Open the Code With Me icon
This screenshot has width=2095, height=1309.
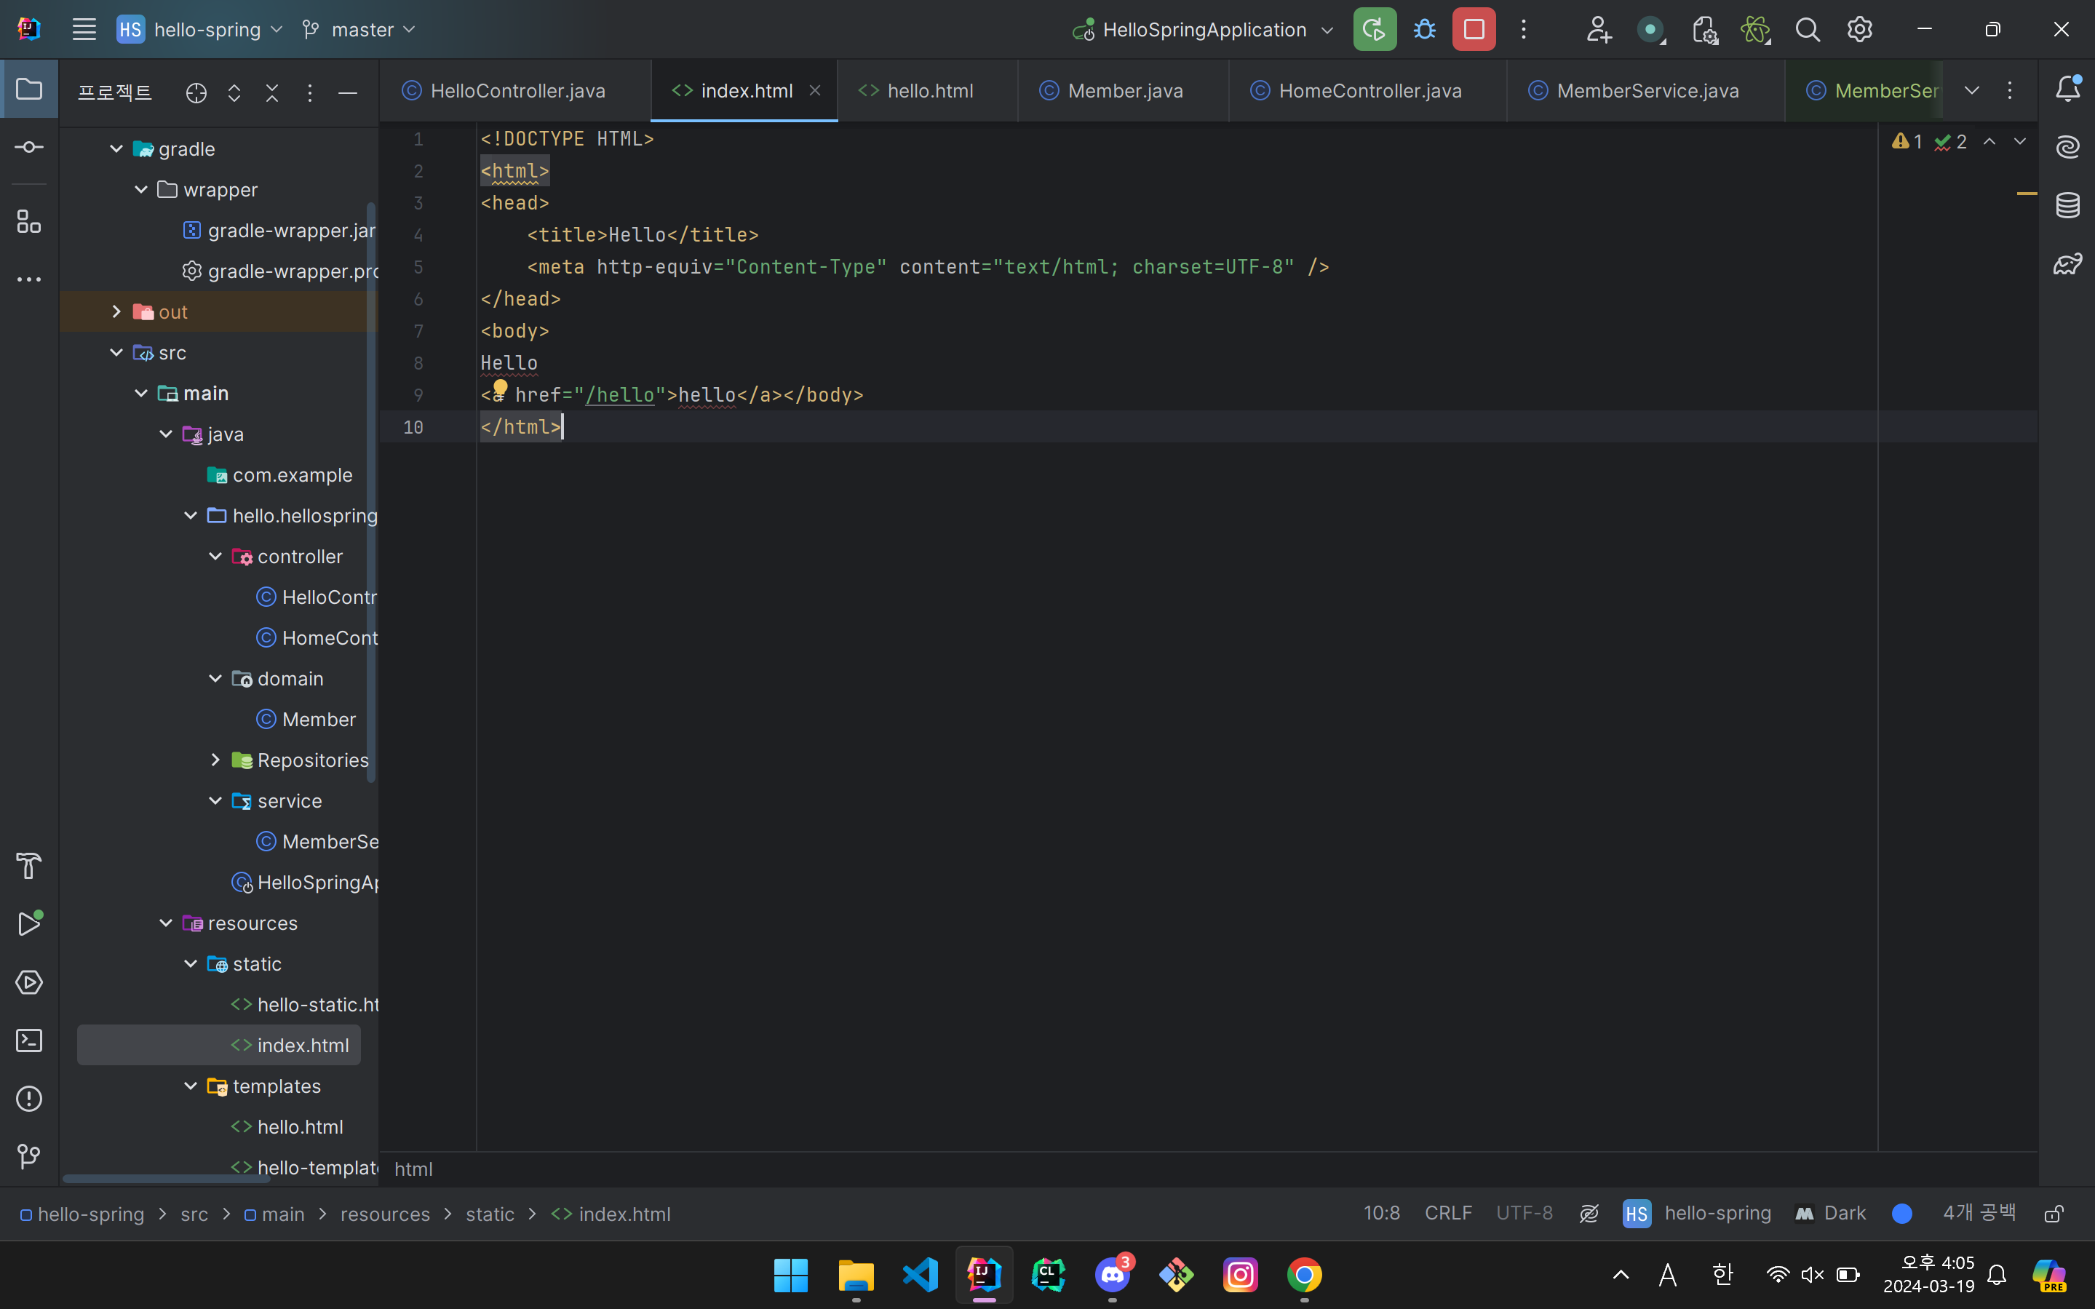coord(1598,29)
